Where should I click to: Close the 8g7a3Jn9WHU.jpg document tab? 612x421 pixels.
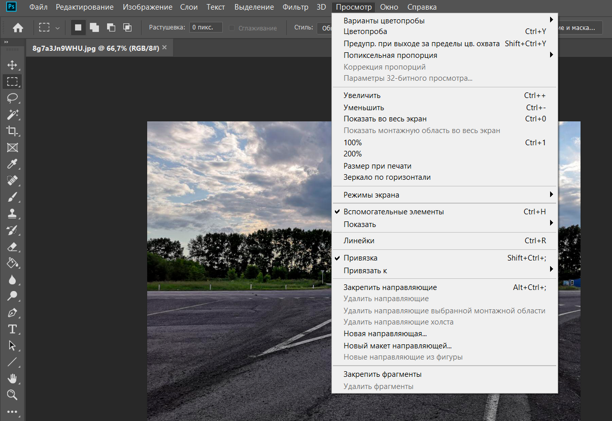coord(164,48)
